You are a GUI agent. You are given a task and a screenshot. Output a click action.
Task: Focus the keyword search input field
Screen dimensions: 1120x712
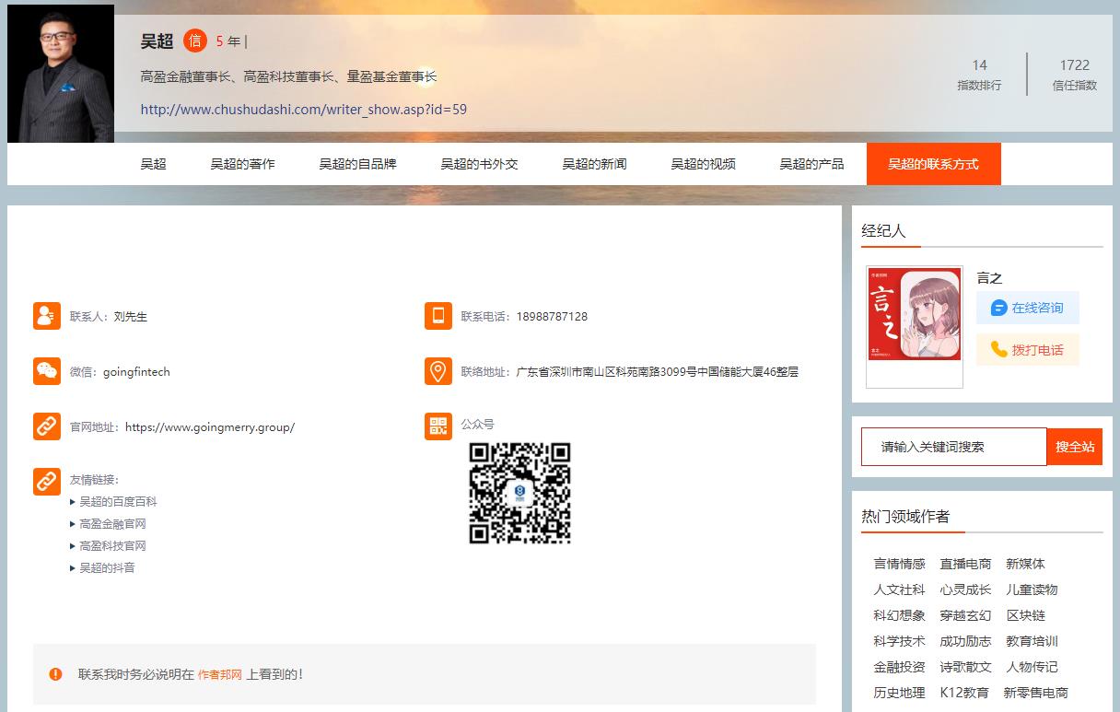pos(953,447)
